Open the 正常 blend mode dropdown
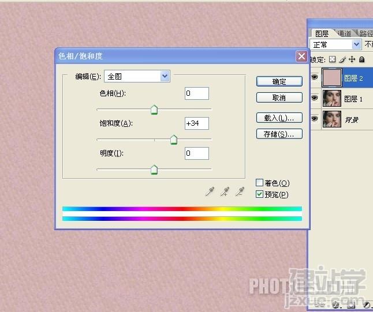Viewport: 373px width, 312px height. pyautogui.click(x=335, y=44)
